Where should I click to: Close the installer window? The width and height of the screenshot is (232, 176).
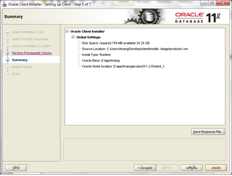(223, 3)
